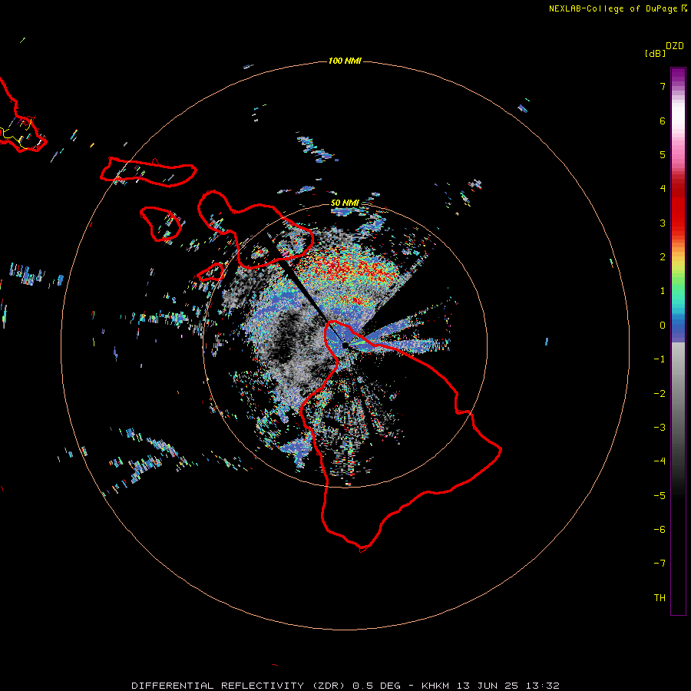The image size is (691, 691).
Task: Click the -1 dB tick label on the color scale
Action: click(x=660, y=359)
